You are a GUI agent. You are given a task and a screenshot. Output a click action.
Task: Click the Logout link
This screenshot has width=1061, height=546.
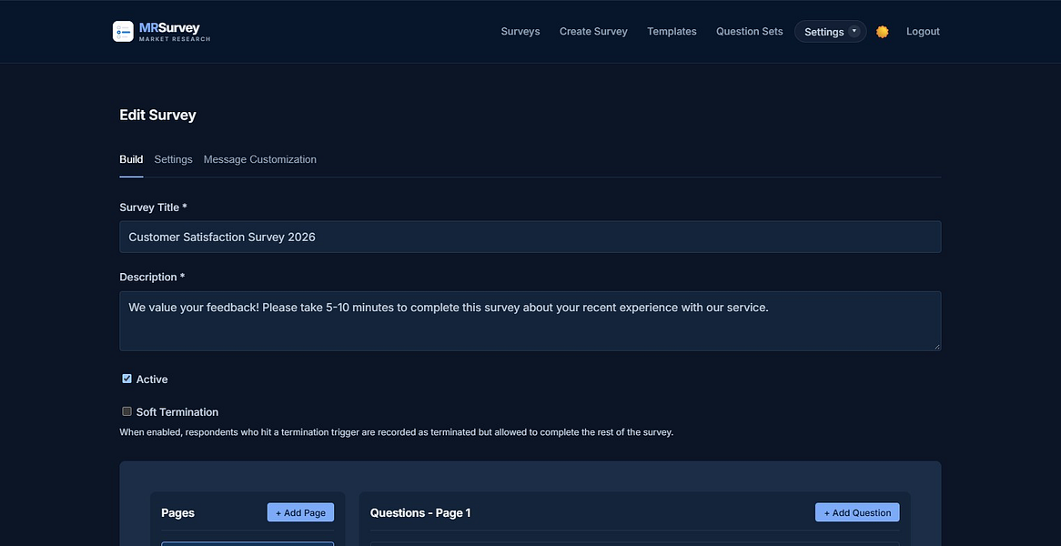tap(923, 31)
